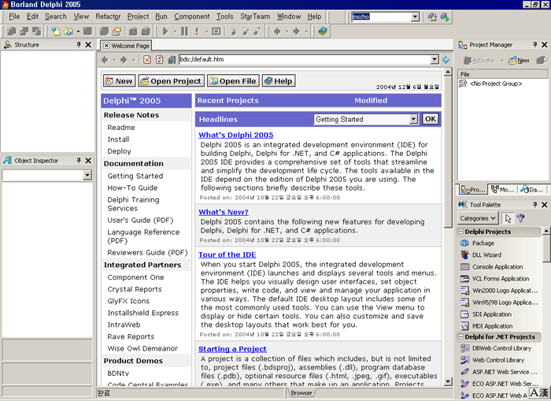Click the Home icon in Welcome Page toolbar
Screen dimensions: 551x401
pos(172,60)
